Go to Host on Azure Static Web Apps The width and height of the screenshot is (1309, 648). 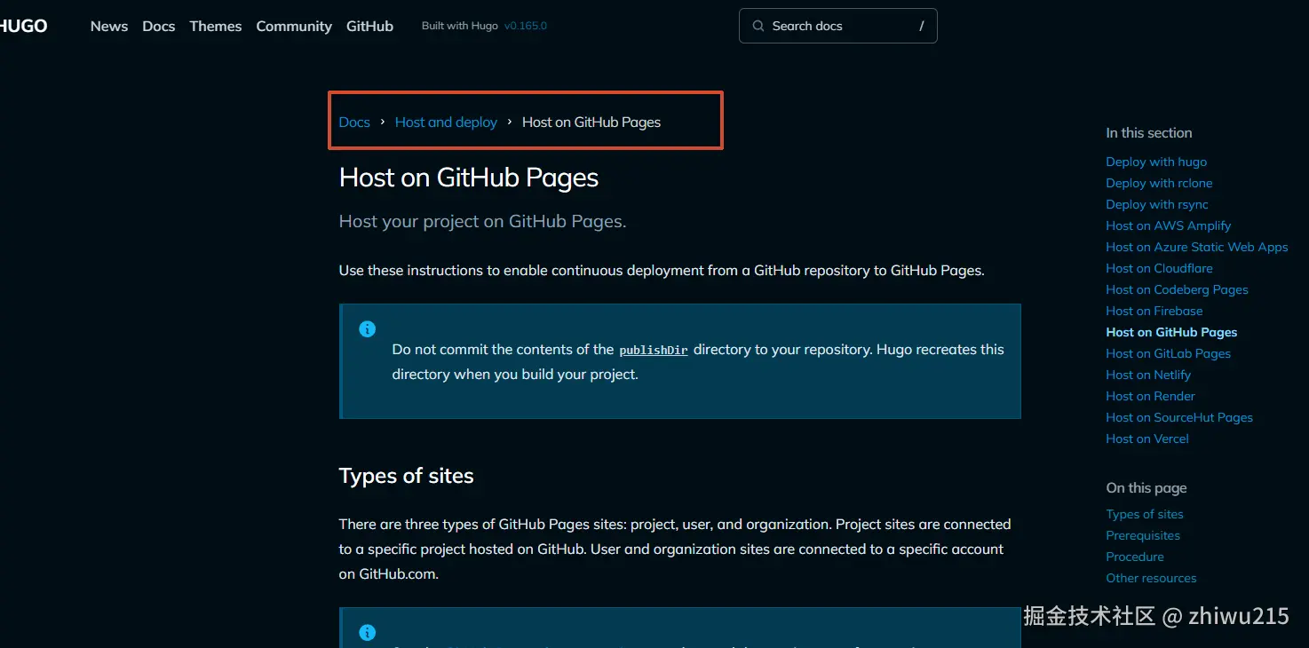[x=1197, y=247]
